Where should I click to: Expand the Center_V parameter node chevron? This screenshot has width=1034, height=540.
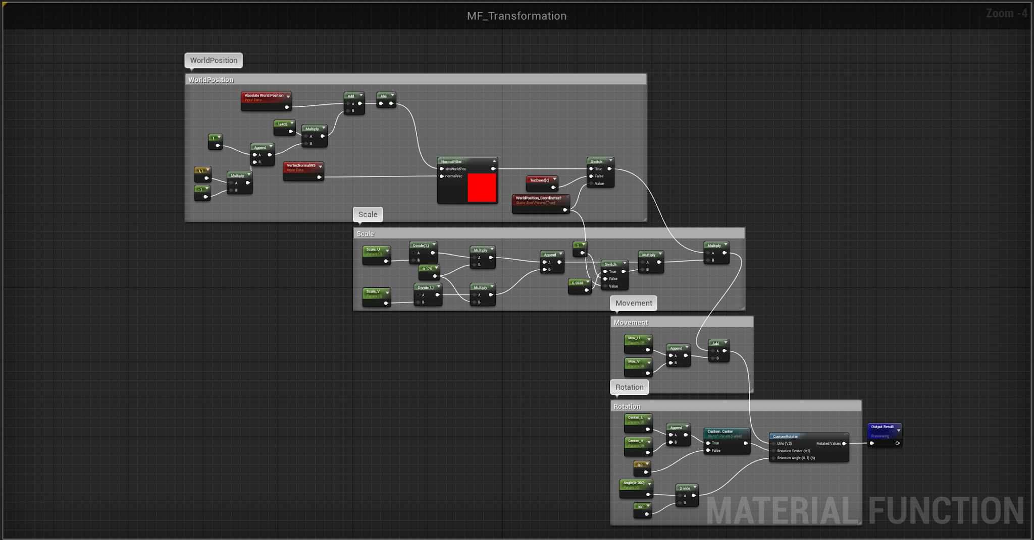pyautogui.click(x=649, y=442)
